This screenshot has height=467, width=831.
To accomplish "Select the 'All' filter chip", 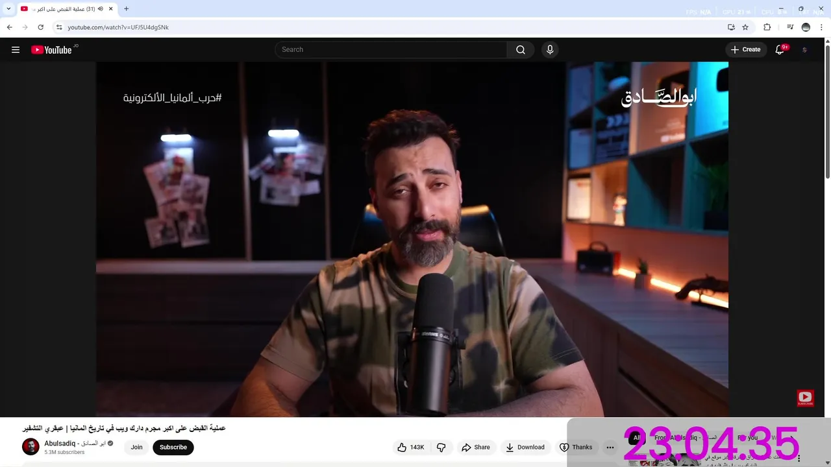I will tap(636, 438).
